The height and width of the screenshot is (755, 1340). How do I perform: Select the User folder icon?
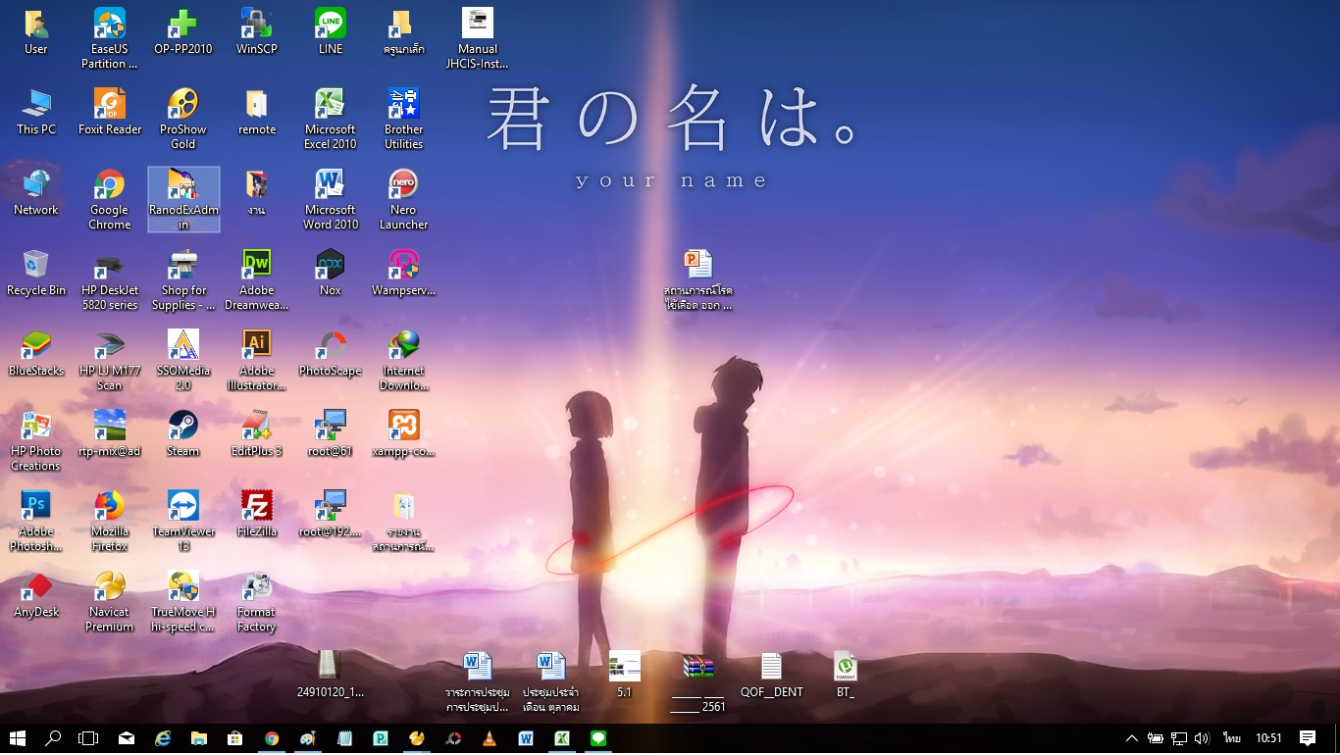point(36,31)
